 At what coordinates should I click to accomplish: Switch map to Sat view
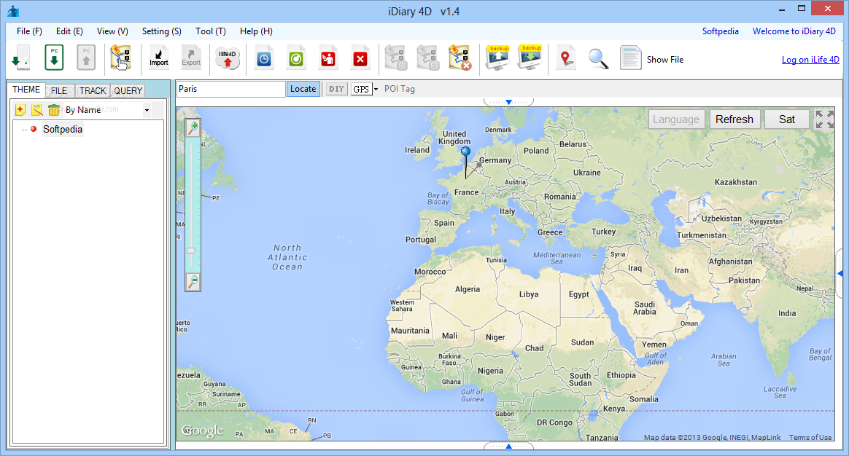(x=787, y=119)
